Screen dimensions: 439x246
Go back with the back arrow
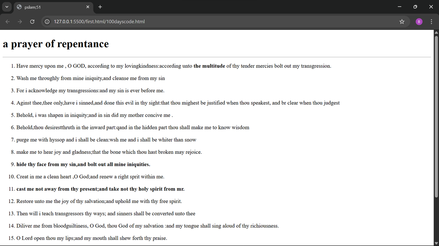click(x=8, y=22)
